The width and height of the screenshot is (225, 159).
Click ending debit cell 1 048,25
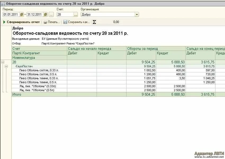click(x=201, y=78)
